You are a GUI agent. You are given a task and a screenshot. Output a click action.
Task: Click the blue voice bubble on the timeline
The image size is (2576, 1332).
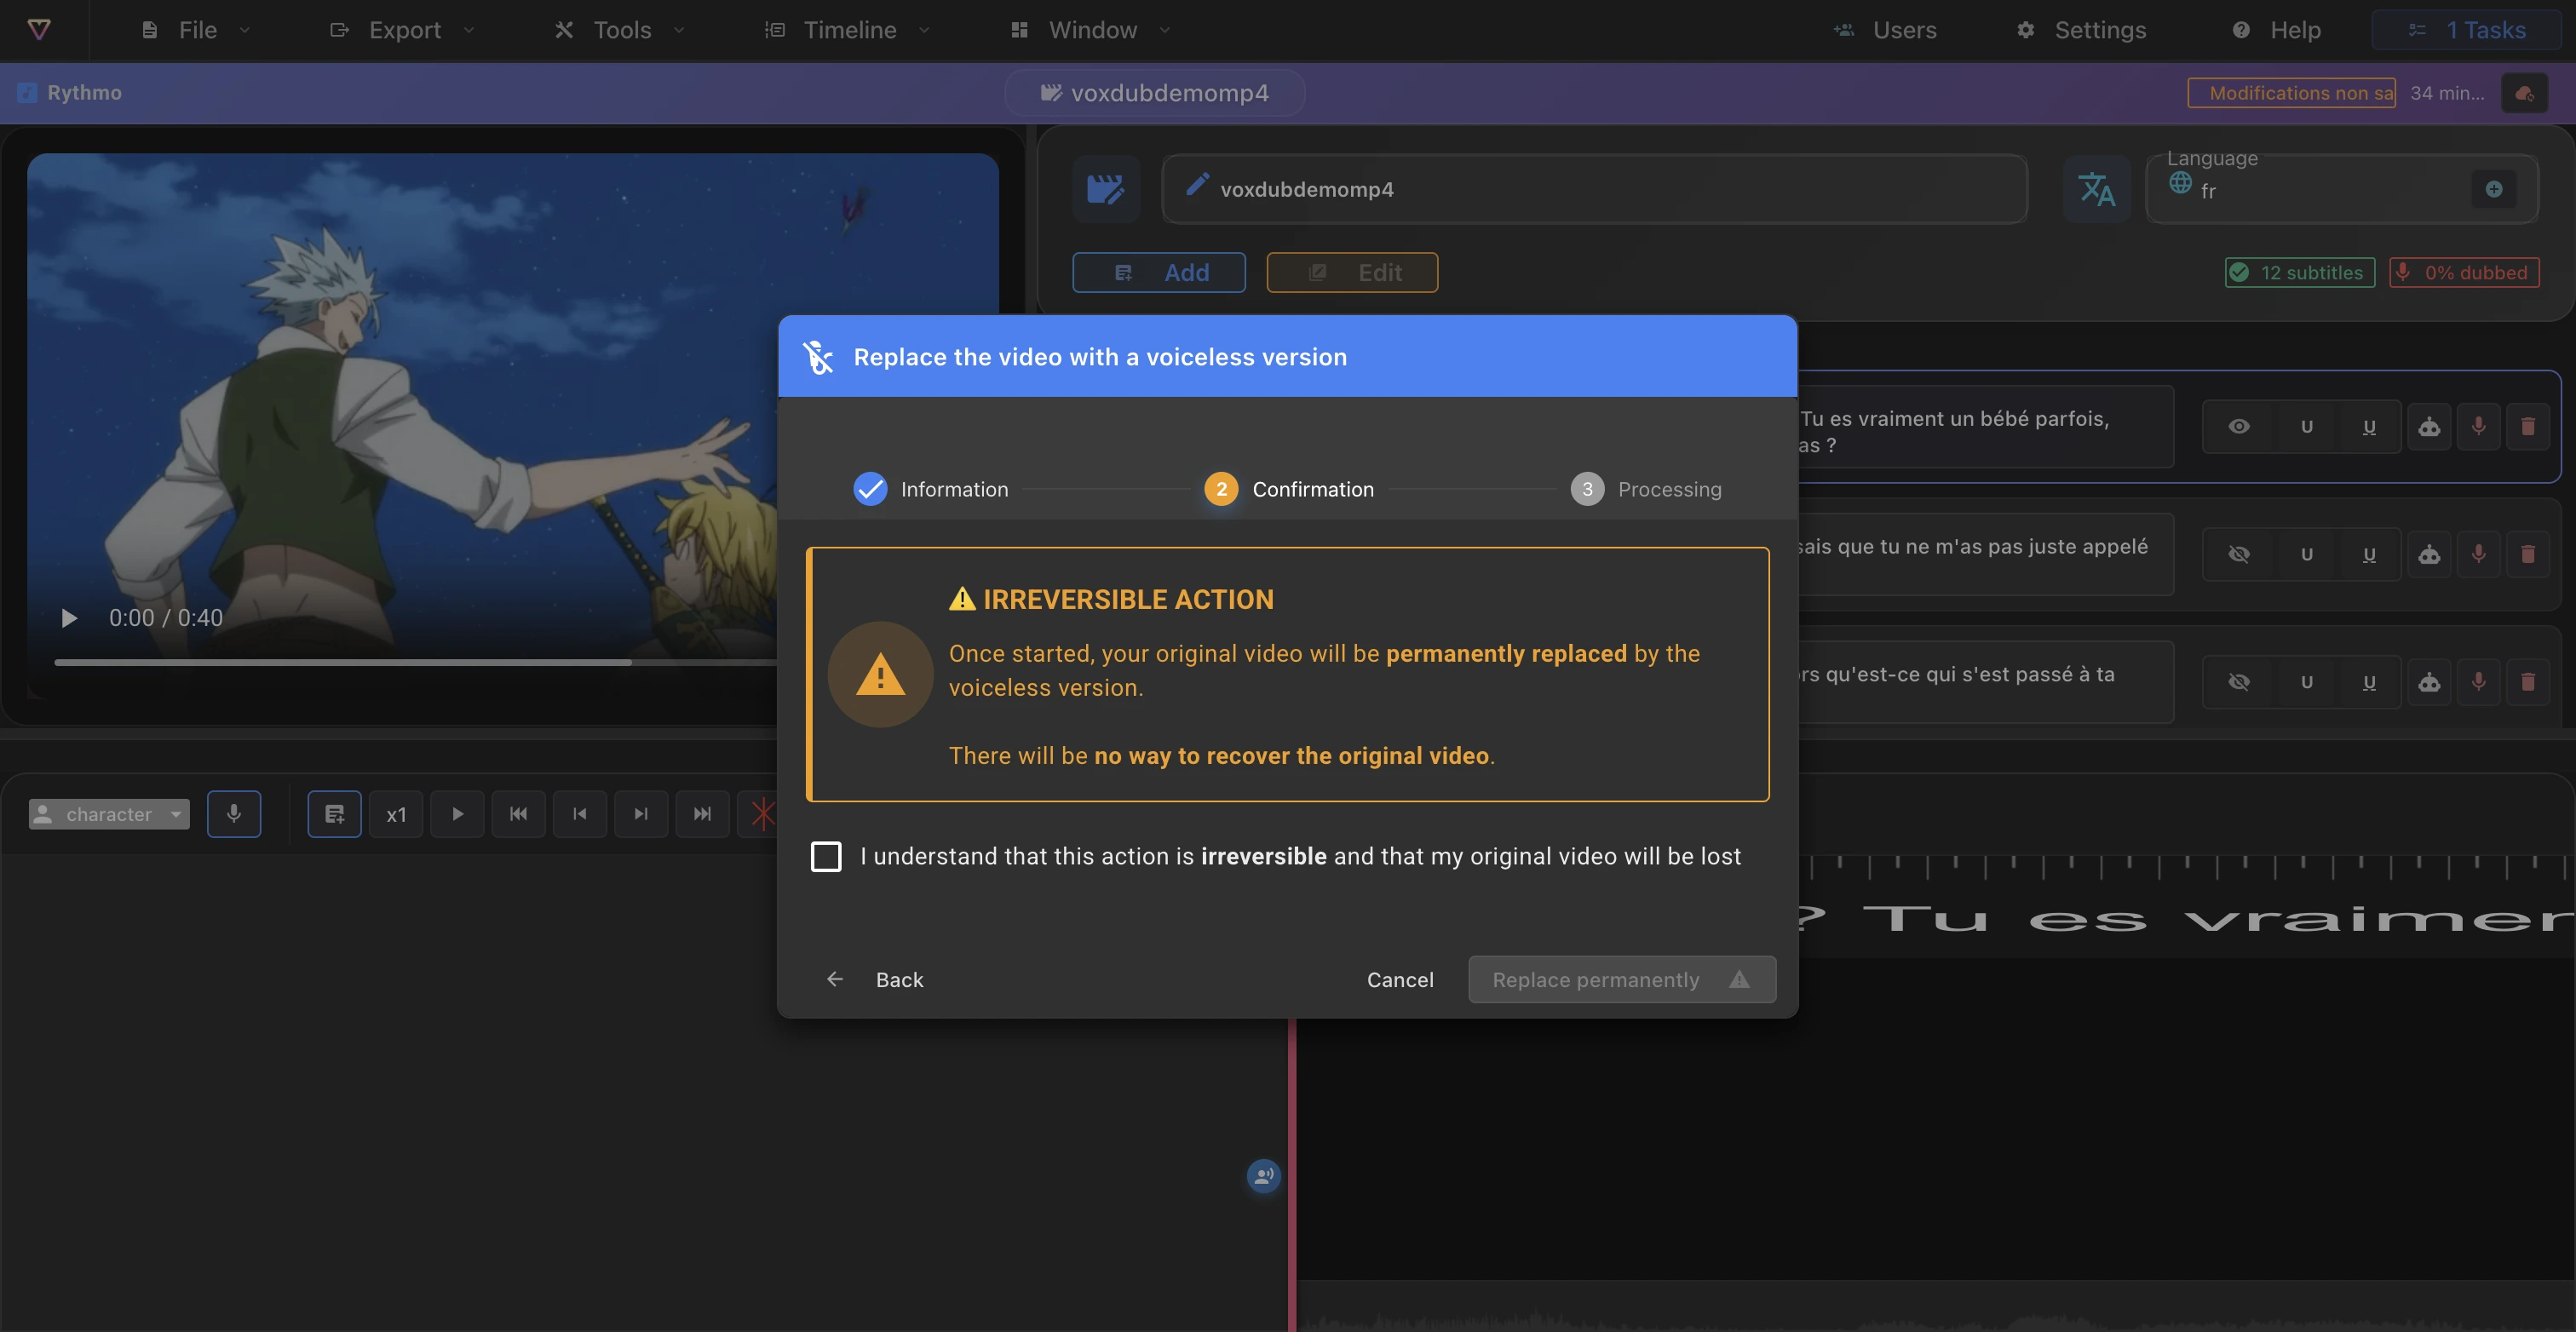[x=1264, y=1176]
